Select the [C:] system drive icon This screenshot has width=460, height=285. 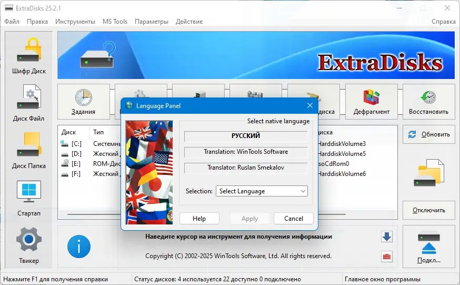point(64,143)
